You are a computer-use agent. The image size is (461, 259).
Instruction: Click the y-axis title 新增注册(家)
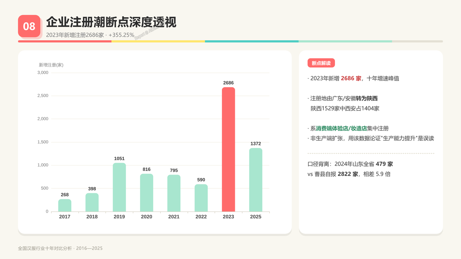51,65
